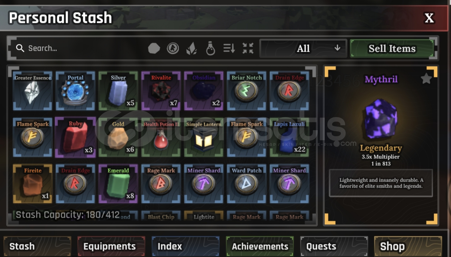
Task: Select the Emerald gem slot
Action: (118, 184)
